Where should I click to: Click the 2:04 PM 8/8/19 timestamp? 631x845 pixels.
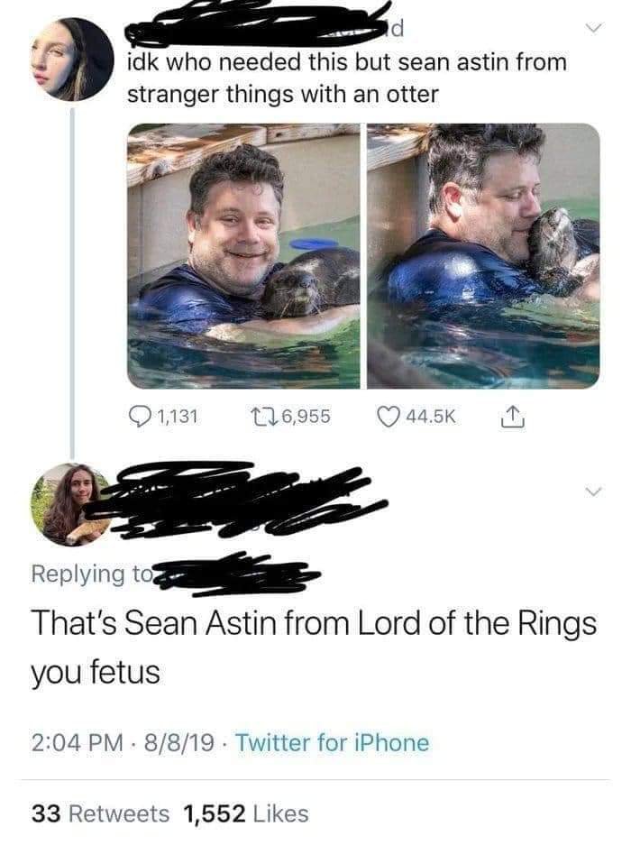pos(123,742)
